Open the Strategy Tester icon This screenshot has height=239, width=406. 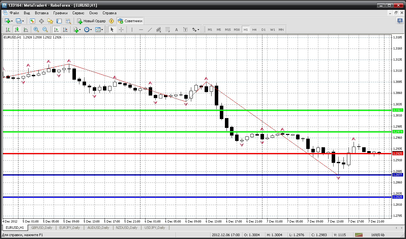68,21
